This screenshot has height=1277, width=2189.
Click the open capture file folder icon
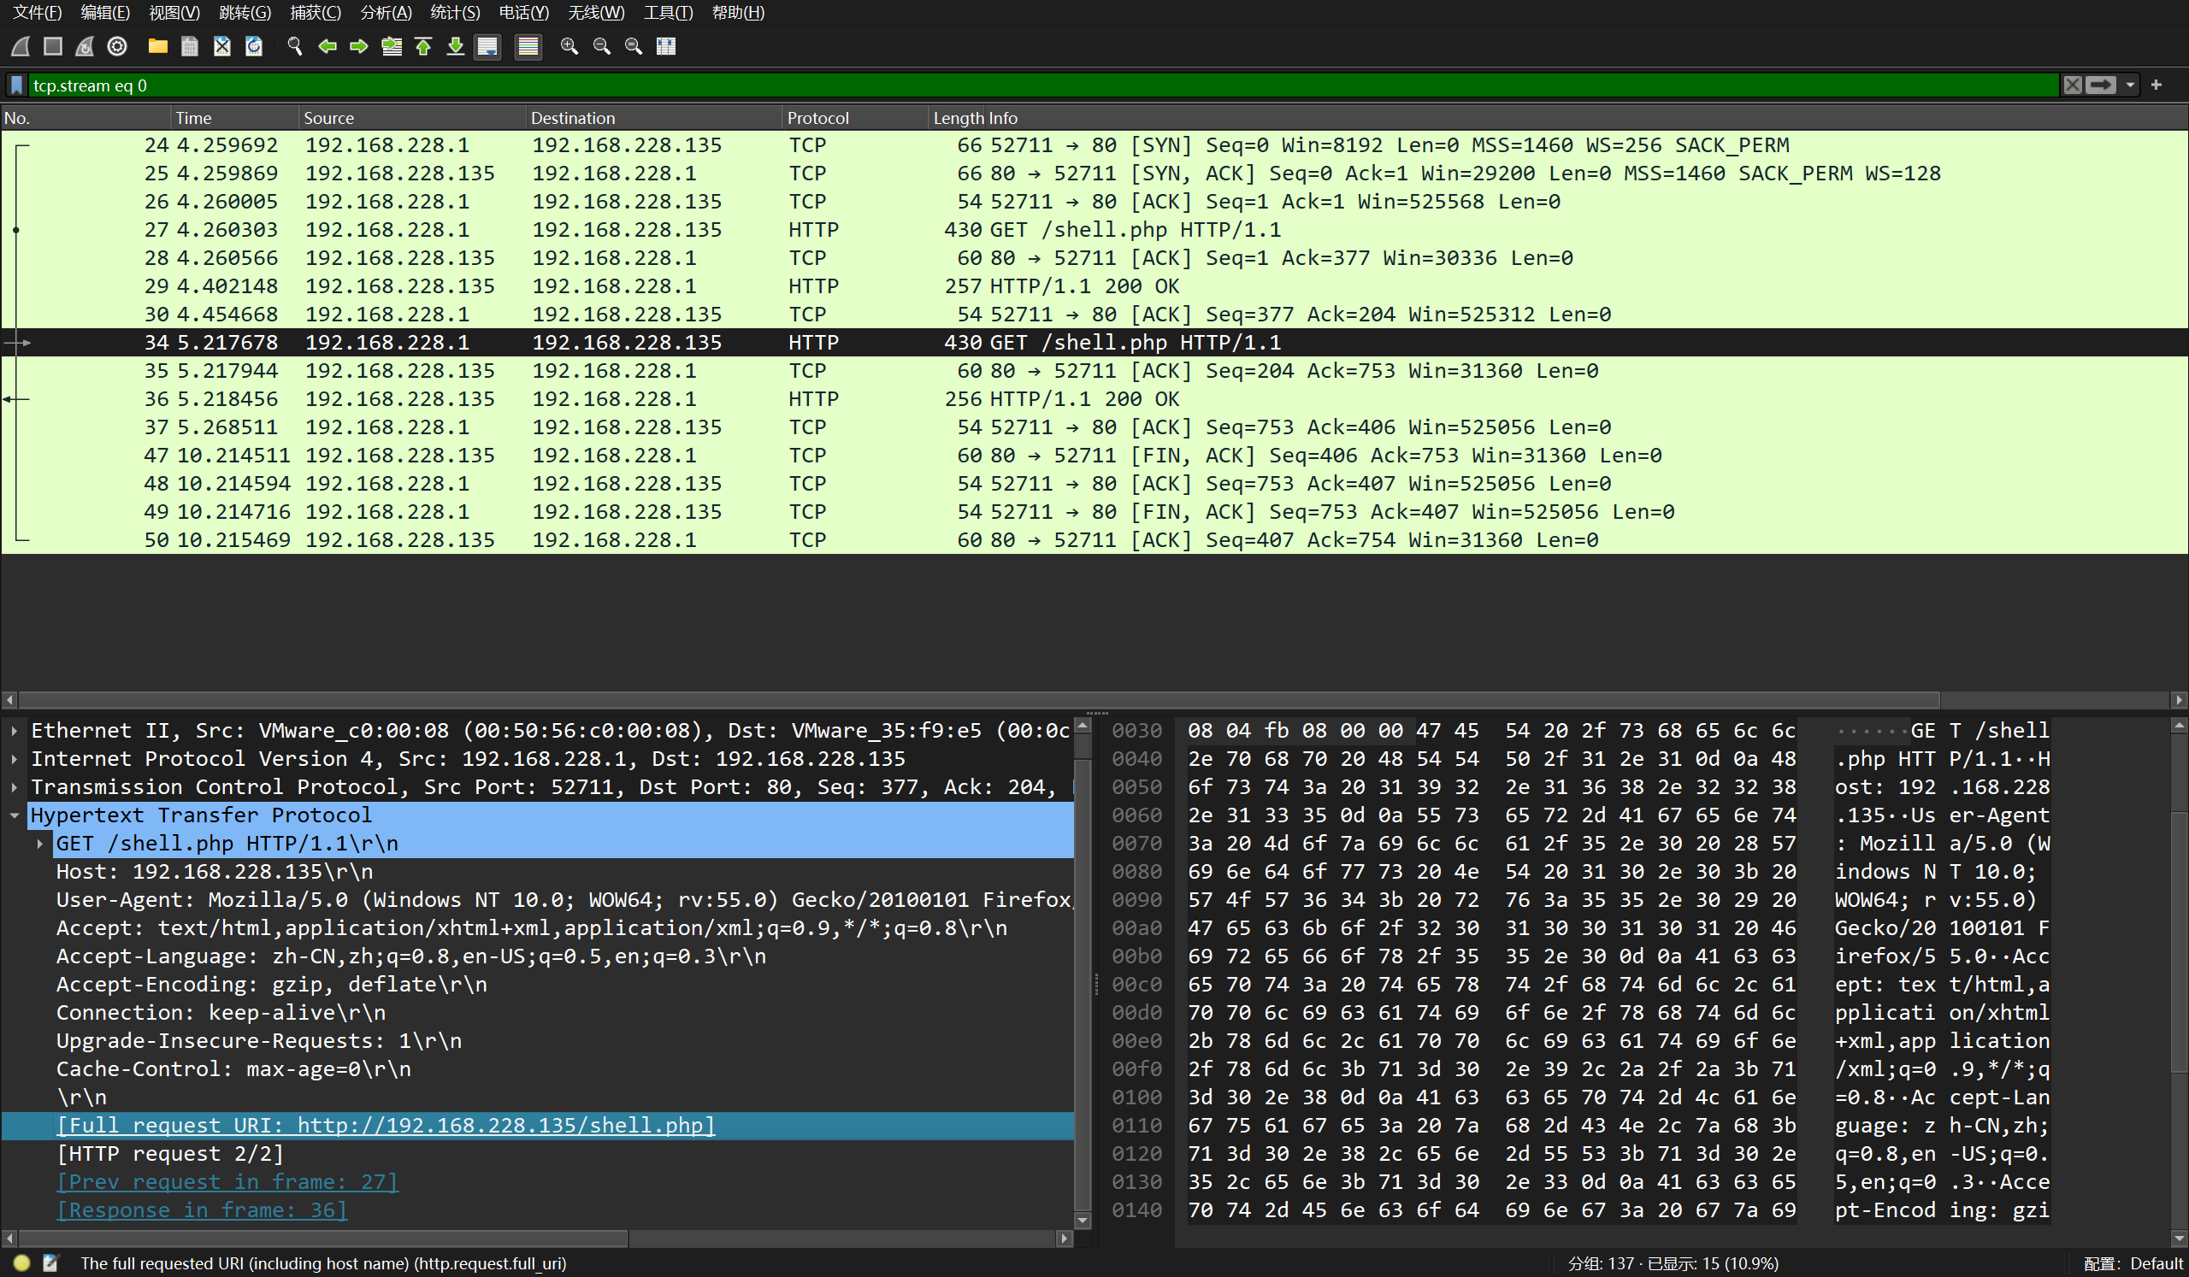pos(157,46)
